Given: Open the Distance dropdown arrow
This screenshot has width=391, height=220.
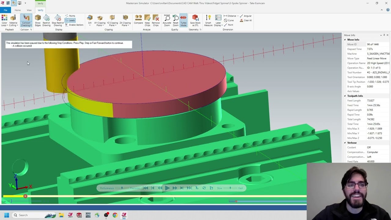Looking at the screenshot, I should tap(238, 16).
